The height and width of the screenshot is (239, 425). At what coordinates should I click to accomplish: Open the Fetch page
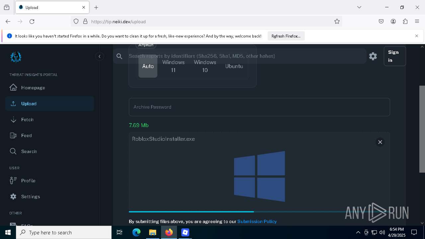49,119
